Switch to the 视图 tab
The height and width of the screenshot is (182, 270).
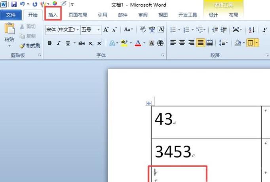(x=163, y=15)
